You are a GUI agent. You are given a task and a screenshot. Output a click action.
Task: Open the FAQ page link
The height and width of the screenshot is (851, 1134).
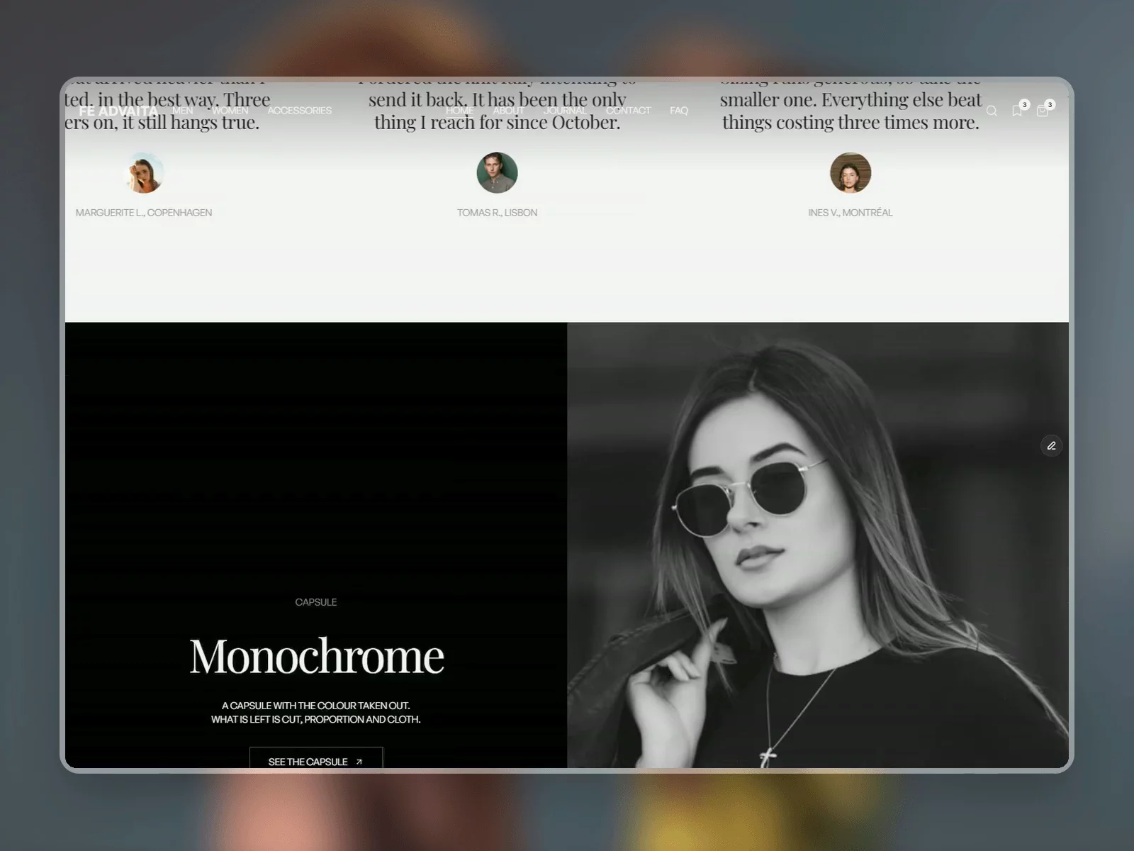679,111
